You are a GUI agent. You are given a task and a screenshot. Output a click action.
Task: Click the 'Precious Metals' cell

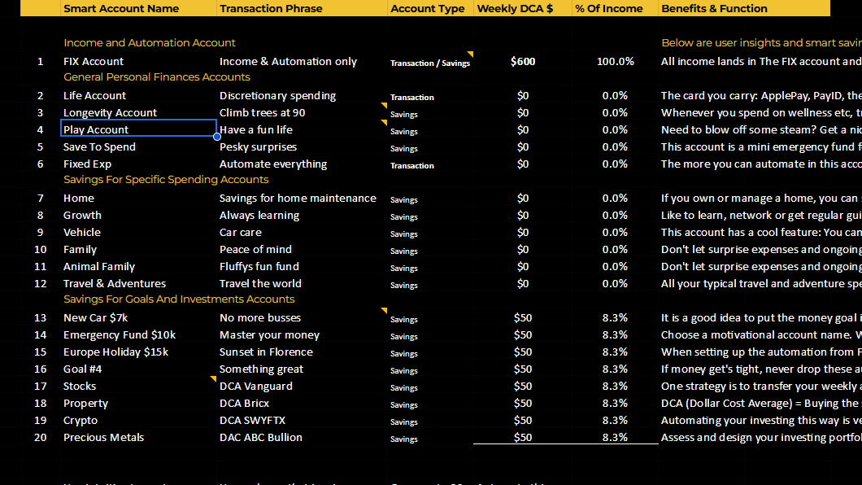pos(138,437)
